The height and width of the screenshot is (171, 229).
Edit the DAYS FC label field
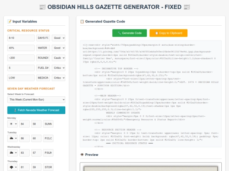coord(43,38)
